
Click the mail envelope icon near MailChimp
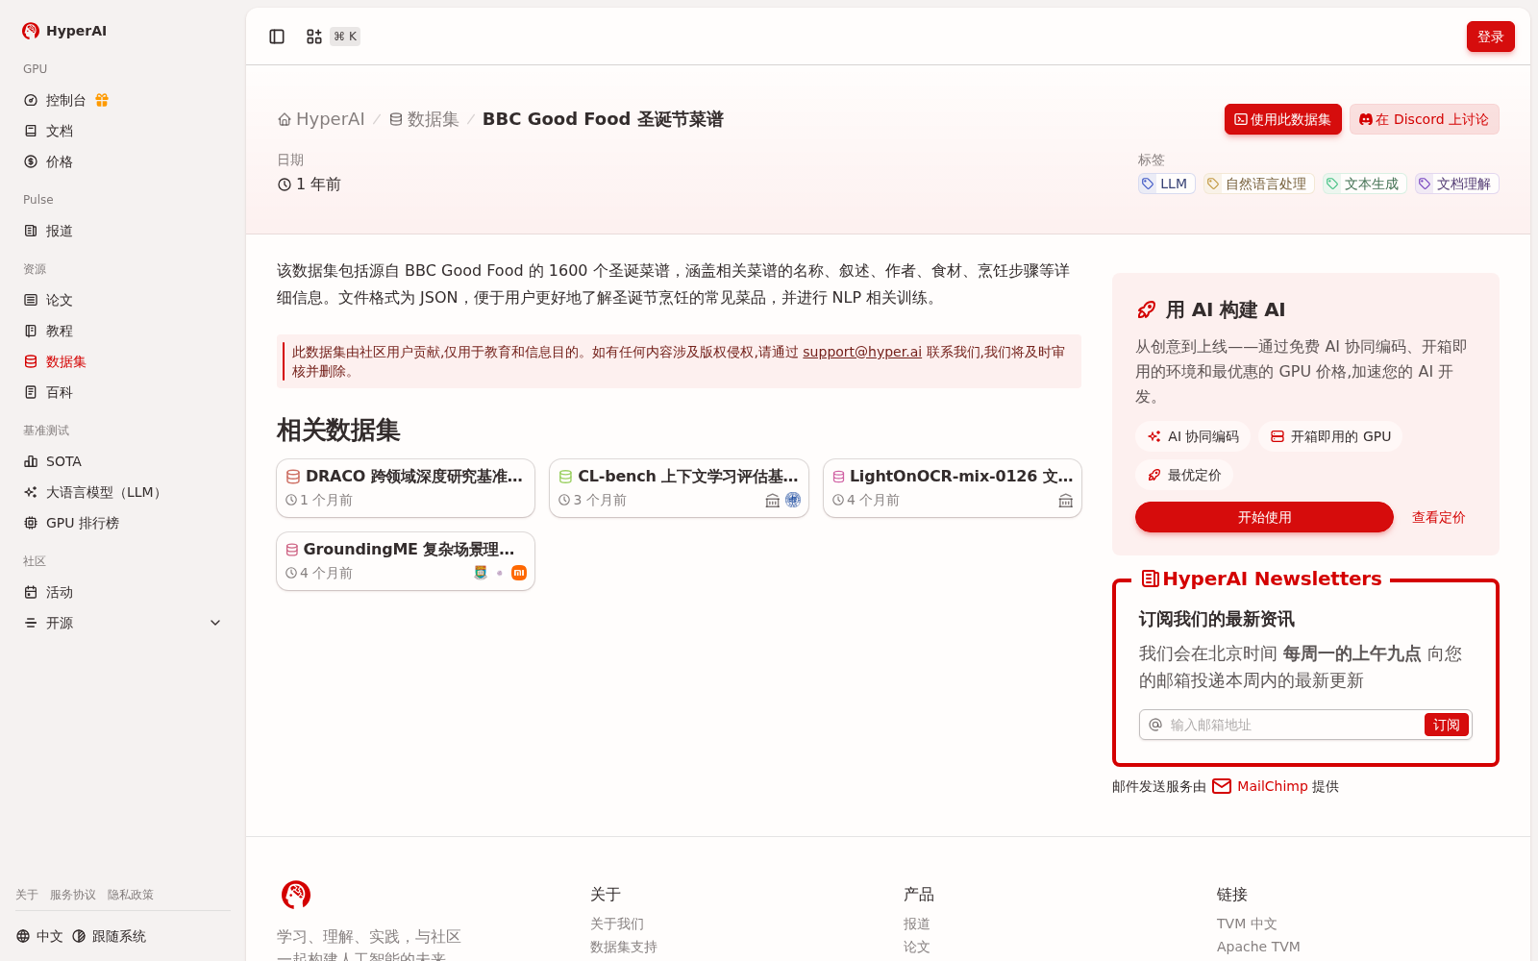1222,786
